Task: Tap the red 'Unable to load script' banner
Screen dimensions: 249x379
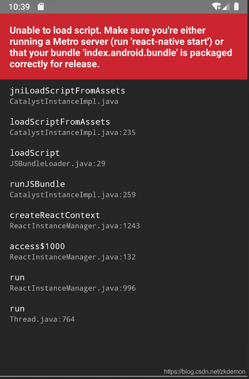Action: point(124,47)
